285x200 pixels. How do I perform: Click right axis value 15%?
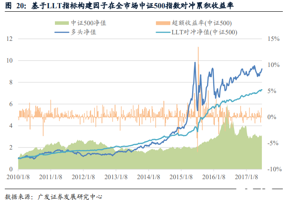(x=273, y=39)
